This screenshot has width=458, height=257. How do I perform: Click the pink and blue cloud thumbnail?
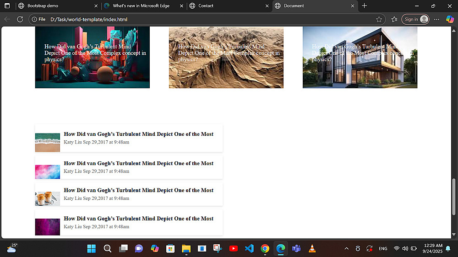[x=47, y=172]
